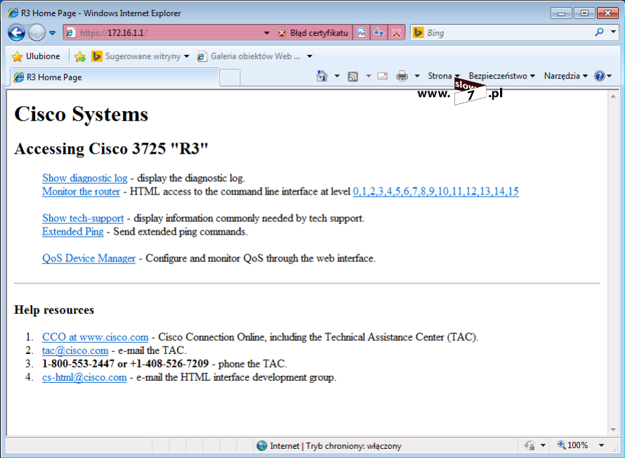
Task: Click the level 15 command line link
Action: 513,192
